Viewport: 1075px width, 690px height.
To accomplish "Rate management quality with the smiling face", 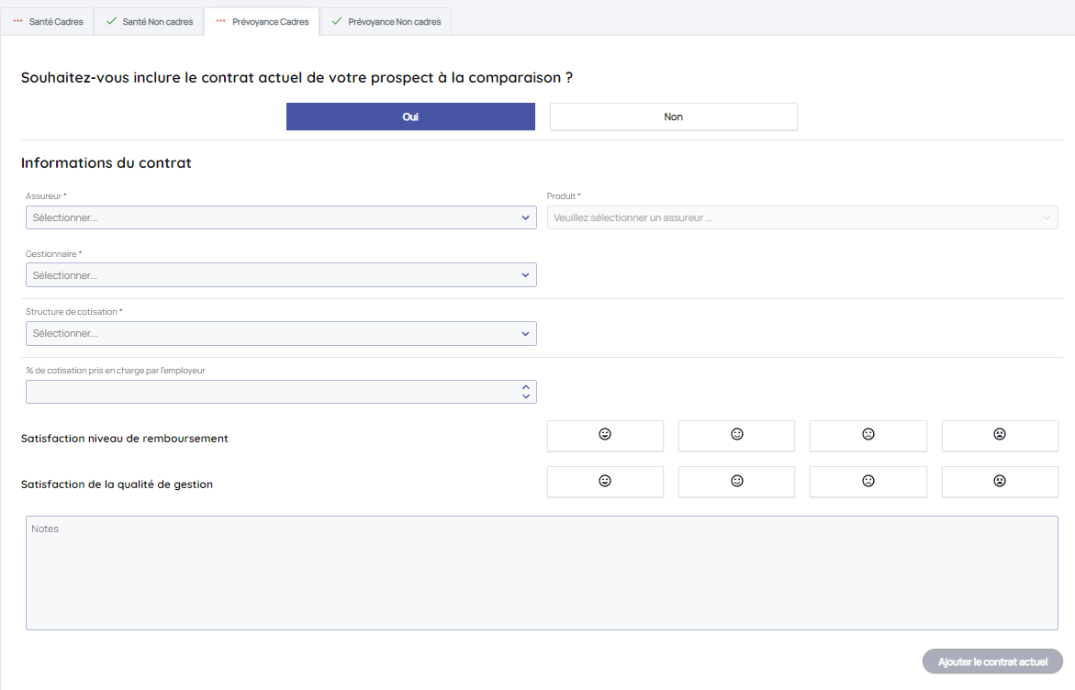I will click(x=736, y=481).
